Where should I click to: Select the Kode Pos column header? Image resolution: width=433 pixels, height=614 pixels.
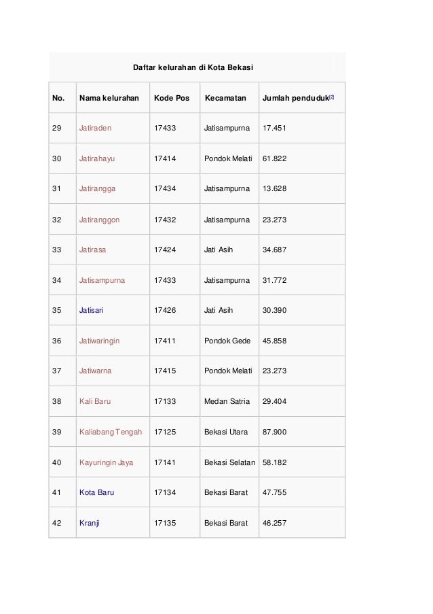(172, 99)
